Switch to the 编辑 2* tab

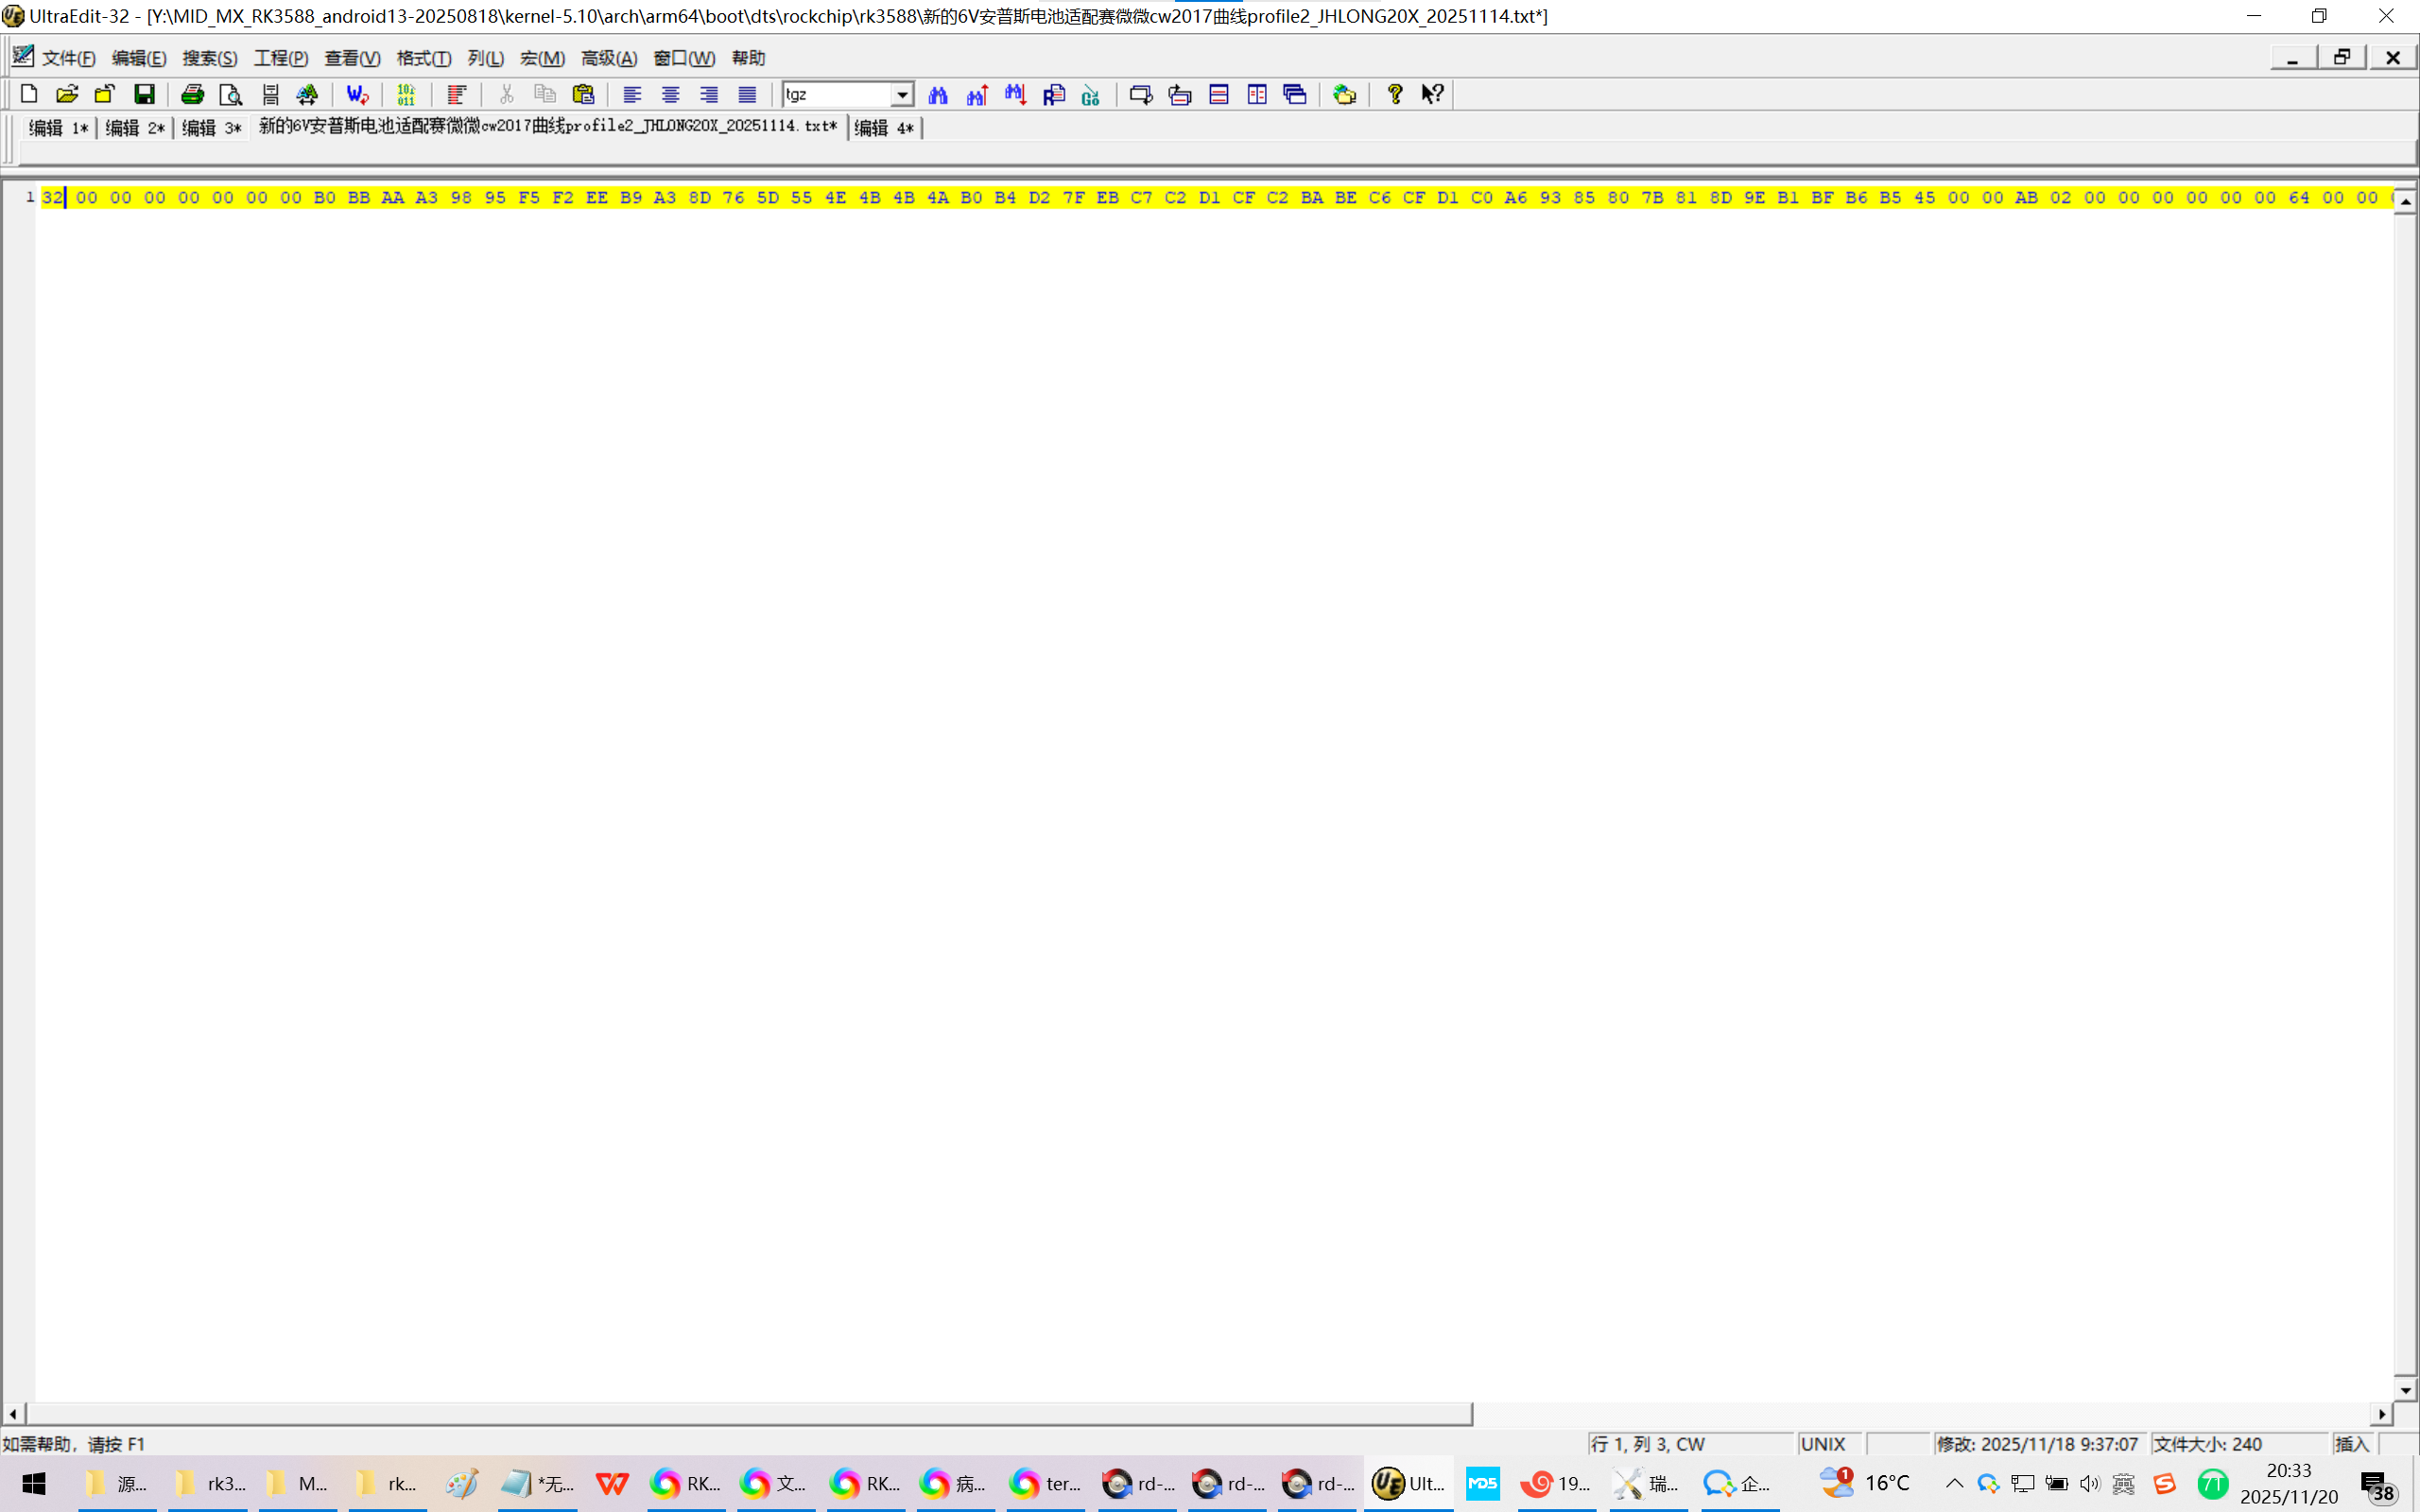(135, 128)
